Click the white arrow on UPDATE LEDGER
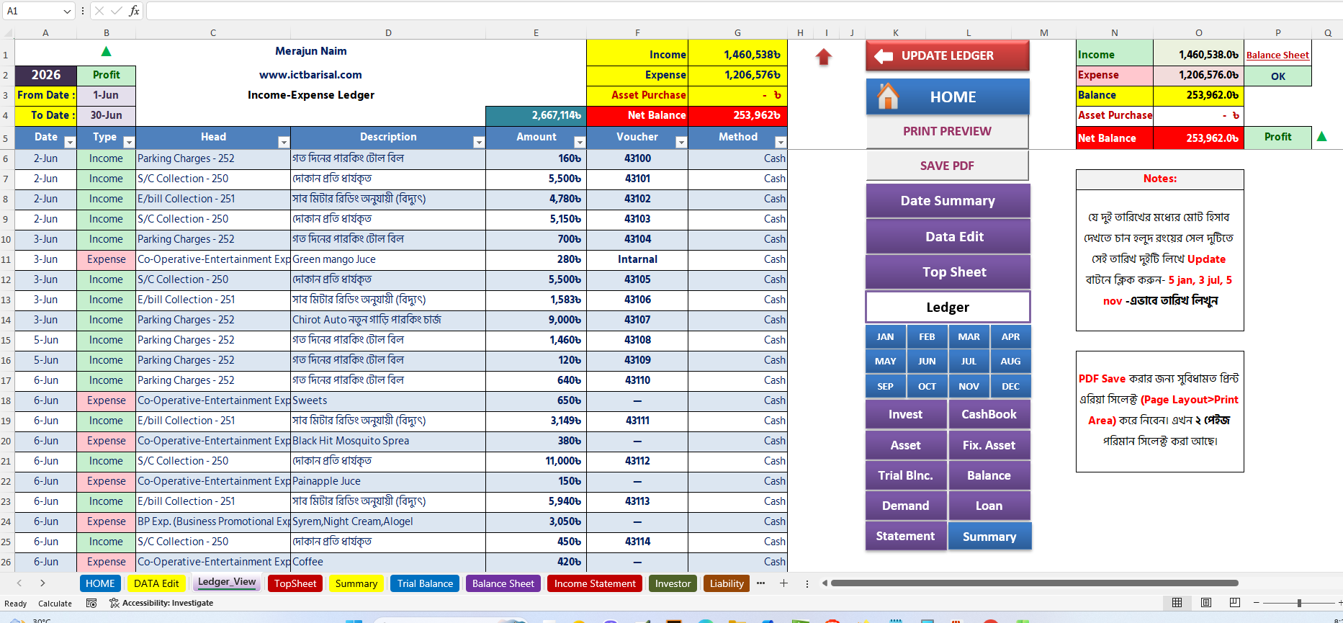1343x623 pixels. [883, 55]
